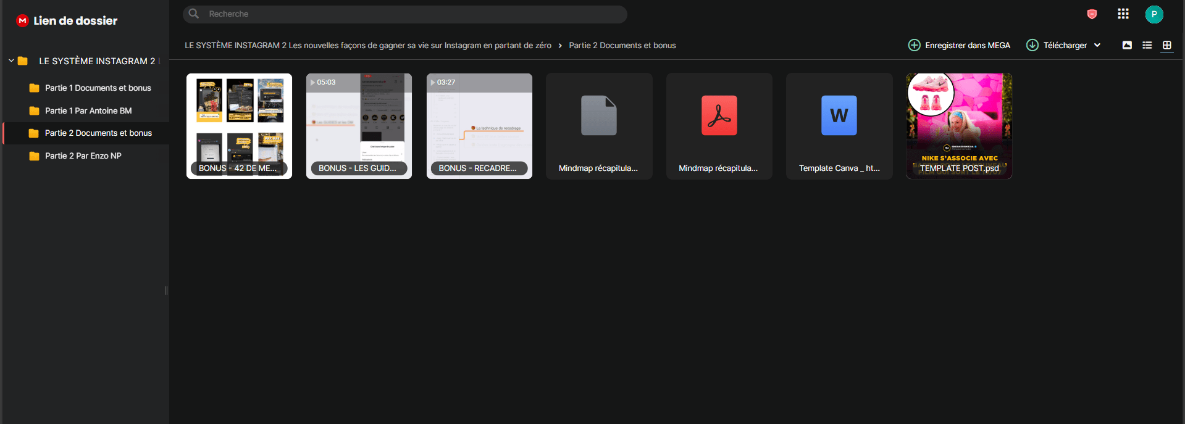
Task: Switch to media gallery view icon
Action: click(x=1127, y=45)
